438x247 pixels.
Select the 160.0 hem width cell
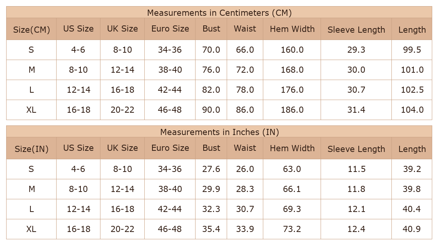coord(292,50)
